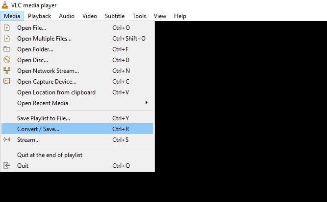The width and height of the screenshot is (327, 202).
Task: Open the Playback menu
Action: [x=39, y=16]
